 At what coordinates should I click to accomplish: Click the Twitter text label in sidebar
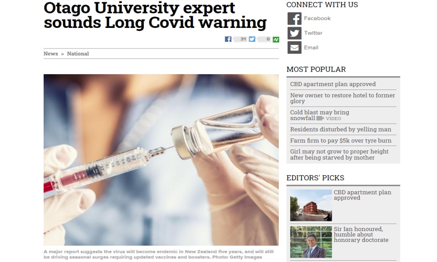(x=313, y=33)
